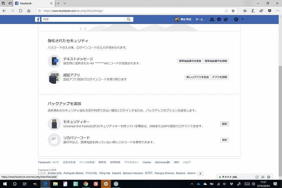
Task: Click the text message phone icon
Action: pos(54,61)
